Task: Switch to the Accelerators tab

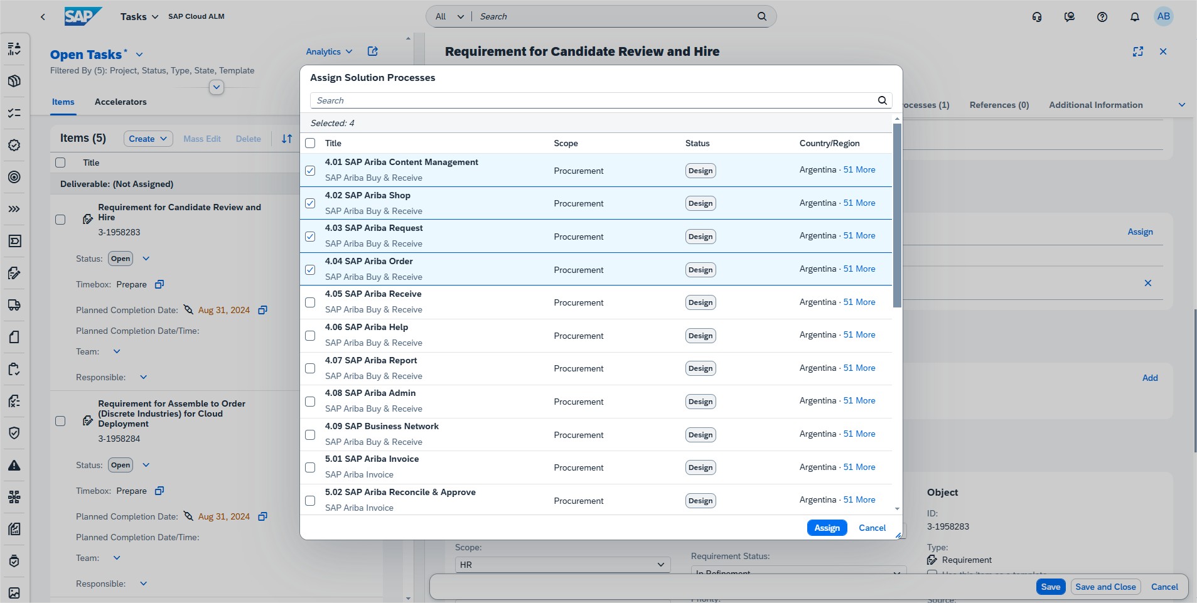Action: tap(121, 102)
